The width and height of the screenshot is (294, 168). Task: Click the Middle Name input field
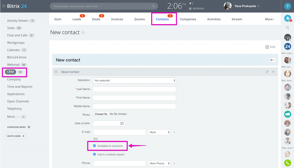(134, 106)
